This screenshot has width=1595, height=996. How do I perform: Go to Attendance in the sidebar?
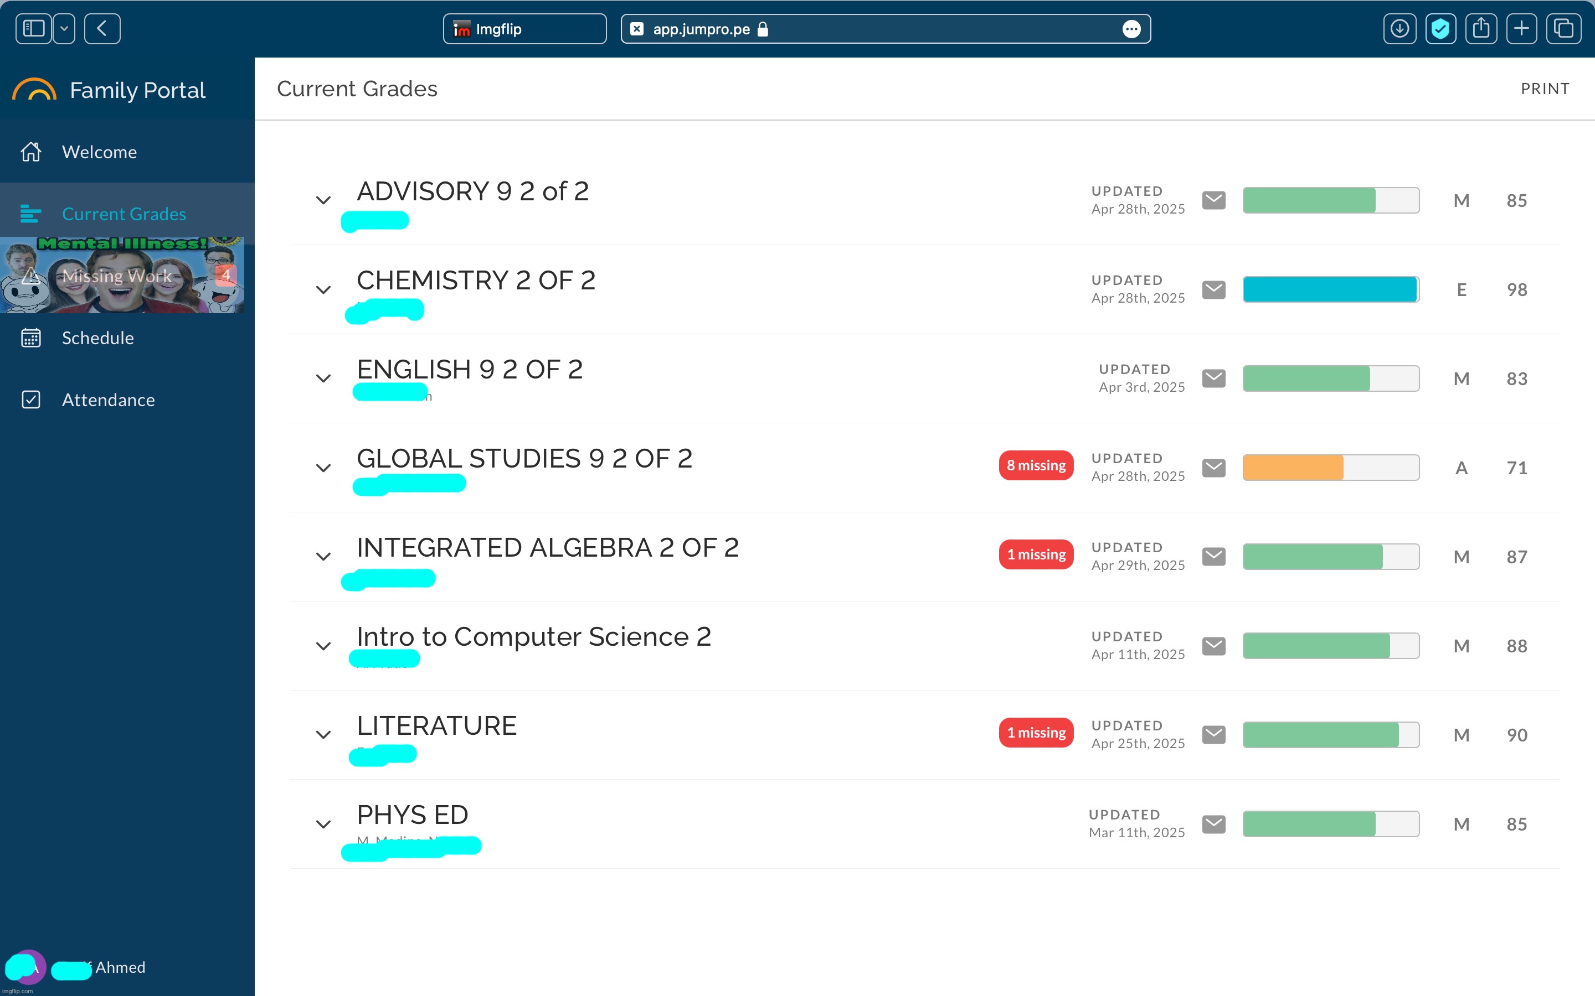[x=108, y=400]
